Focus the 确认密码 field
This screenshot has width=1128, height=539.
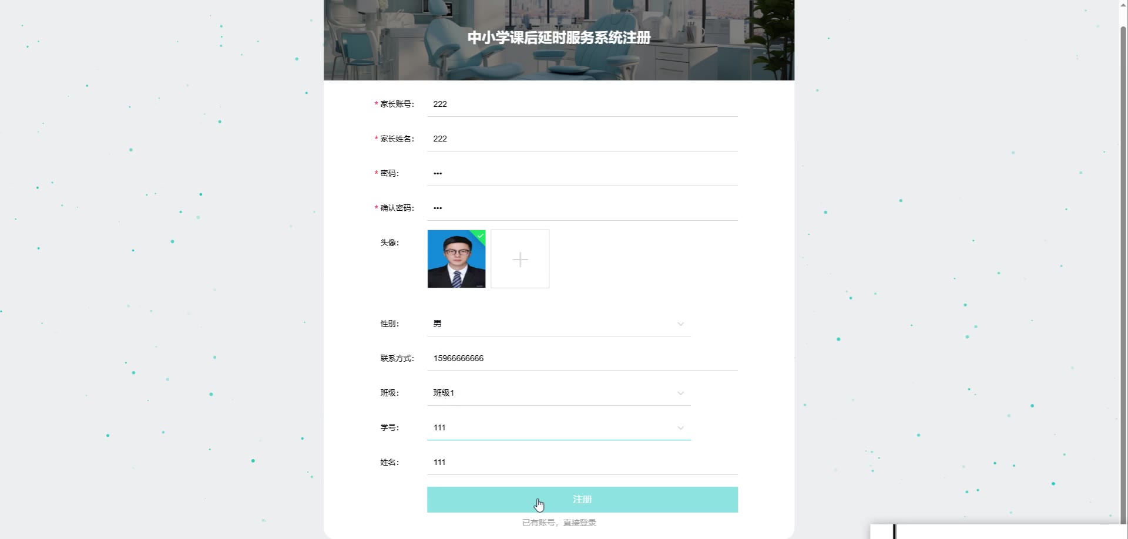tap(582, 208)
